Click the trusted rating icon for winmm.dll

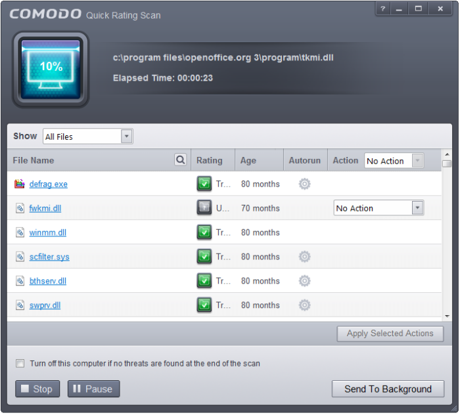point(204,232)
